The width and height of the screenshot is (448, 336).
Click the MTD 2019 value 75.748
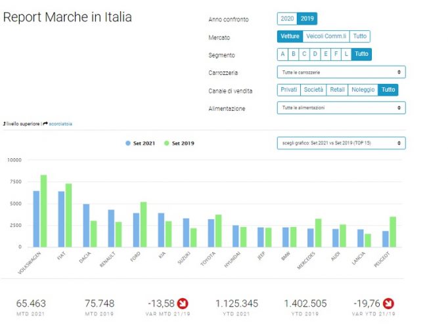point(99,303)
